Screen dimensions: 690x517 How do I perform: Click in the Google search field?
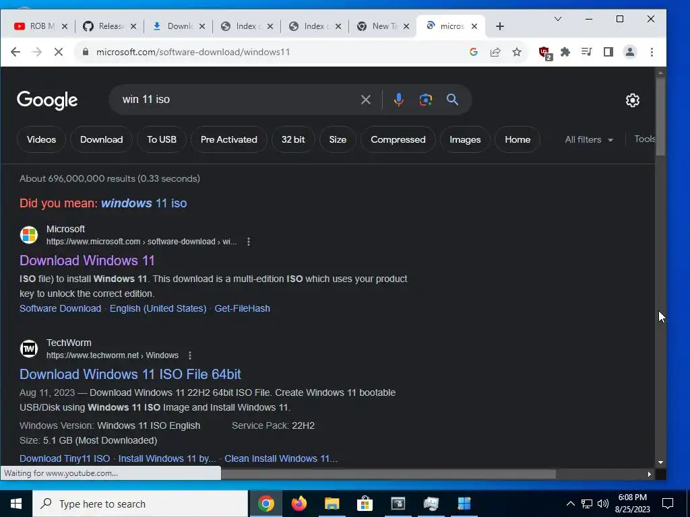tap(238, 100)
